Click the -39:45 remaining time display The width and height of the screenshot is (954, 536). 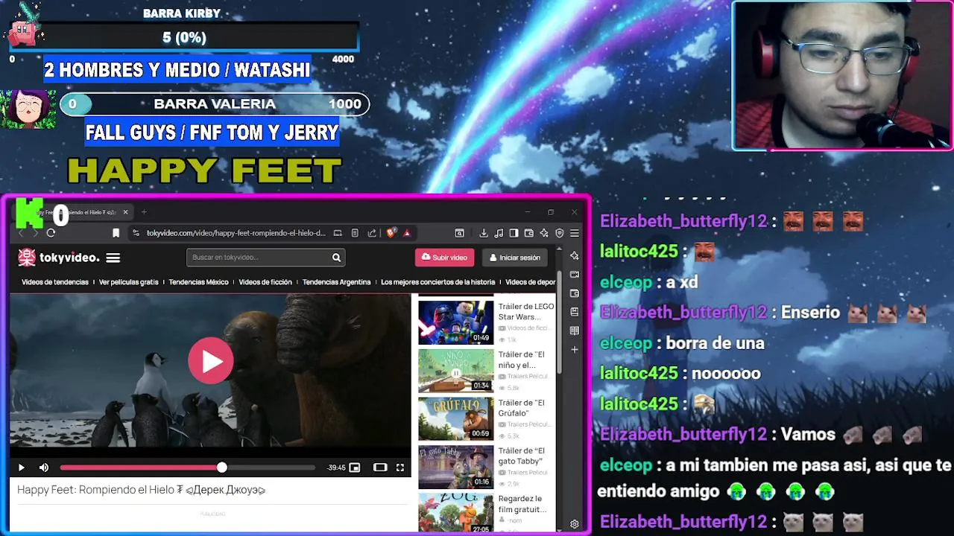coord(336,468)
